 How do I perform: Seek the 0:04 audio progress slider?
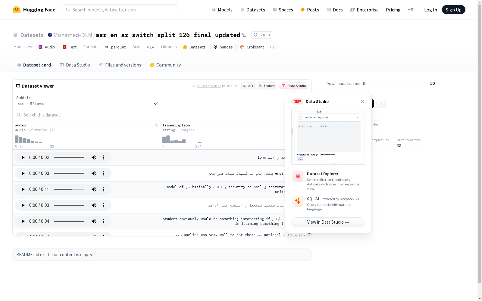pos(69,221)
